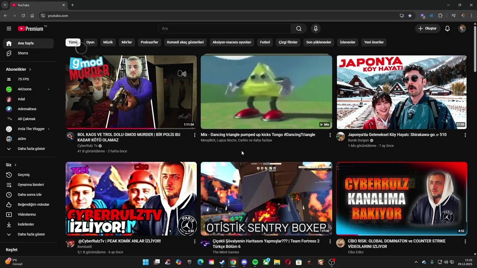477x268 pixels.
Task: Click the search magnifier button
Action: pyautogui.click(x=299, y=29)
